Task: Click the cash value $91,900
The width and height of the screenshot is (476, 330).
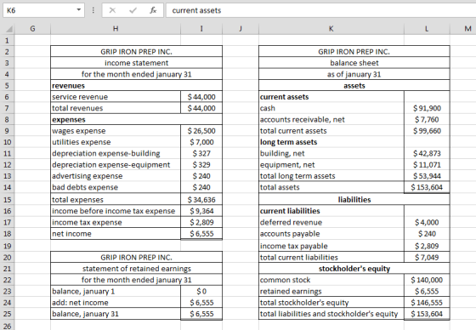Action: pyautogui.click(x=427, y=108)
